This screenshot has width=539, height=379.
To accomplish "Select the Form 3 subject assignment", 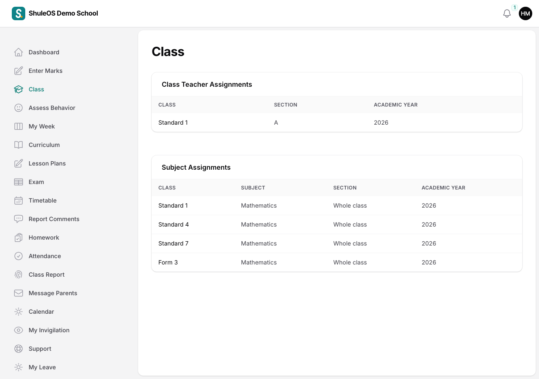I will [x=337, y=262].
